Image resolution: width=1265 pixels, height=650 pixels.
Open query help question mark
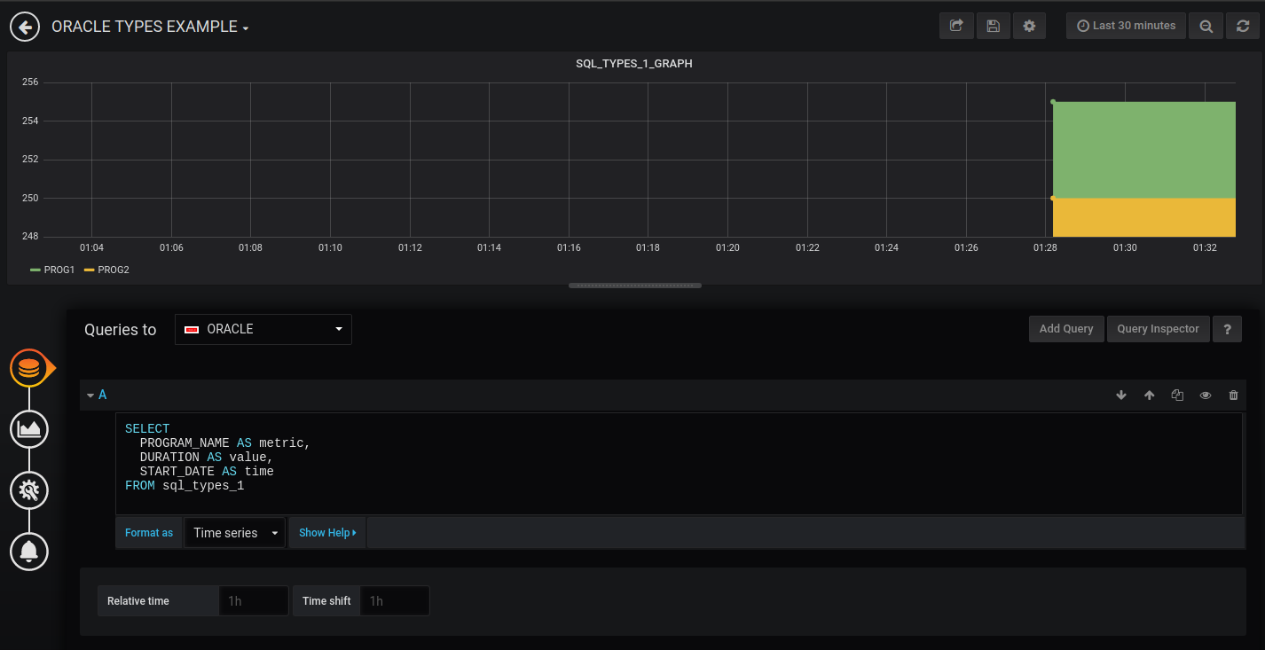coord(1227,329)
